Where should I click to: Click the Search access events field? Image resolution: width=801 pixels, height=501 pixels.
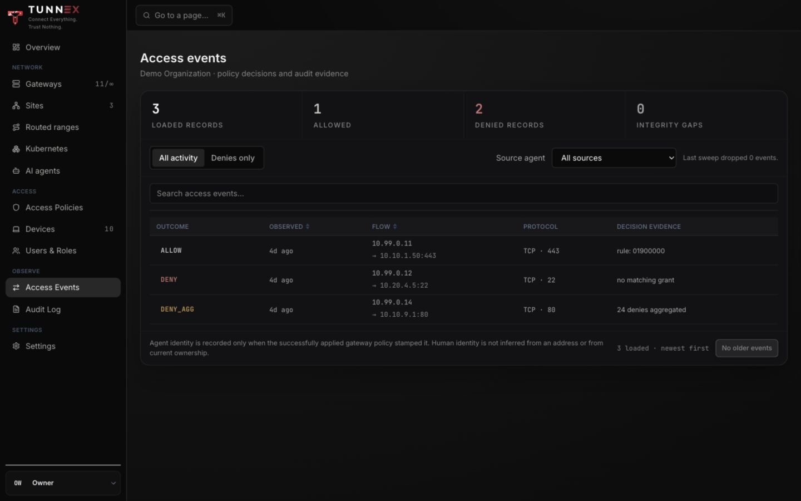click(463, 194)
